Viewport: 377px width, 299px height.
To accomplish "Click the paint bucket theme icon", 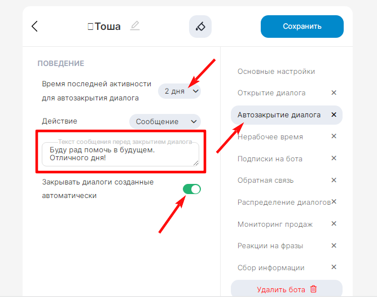I will pyautogui.click(x=200, y=27).
